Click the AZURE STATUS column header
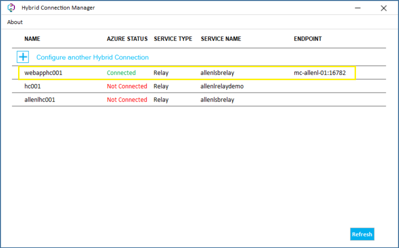 127,39
